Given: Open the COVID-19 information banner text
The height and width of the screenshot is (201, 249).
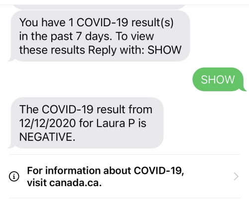Looking at the screenshot, I should click(x=106, y=177).
